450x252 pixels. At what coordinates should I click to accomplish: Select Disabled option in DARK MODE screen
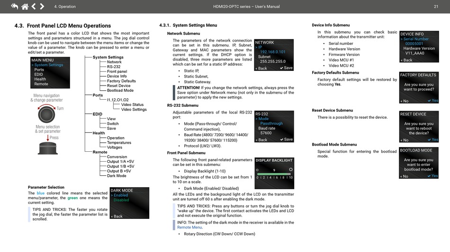click(x=121, y=200)
